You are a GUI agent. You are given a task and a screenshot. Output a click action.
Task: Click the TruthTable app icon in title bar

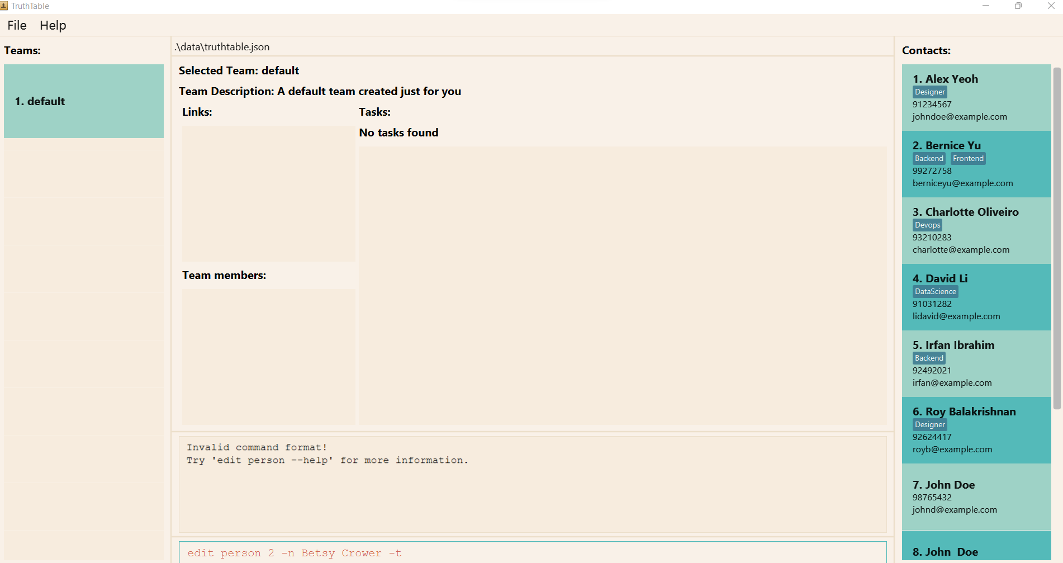click(x=4, y=6)
